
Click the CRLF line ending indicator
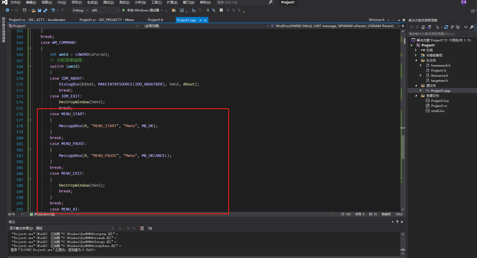[399, 214]
